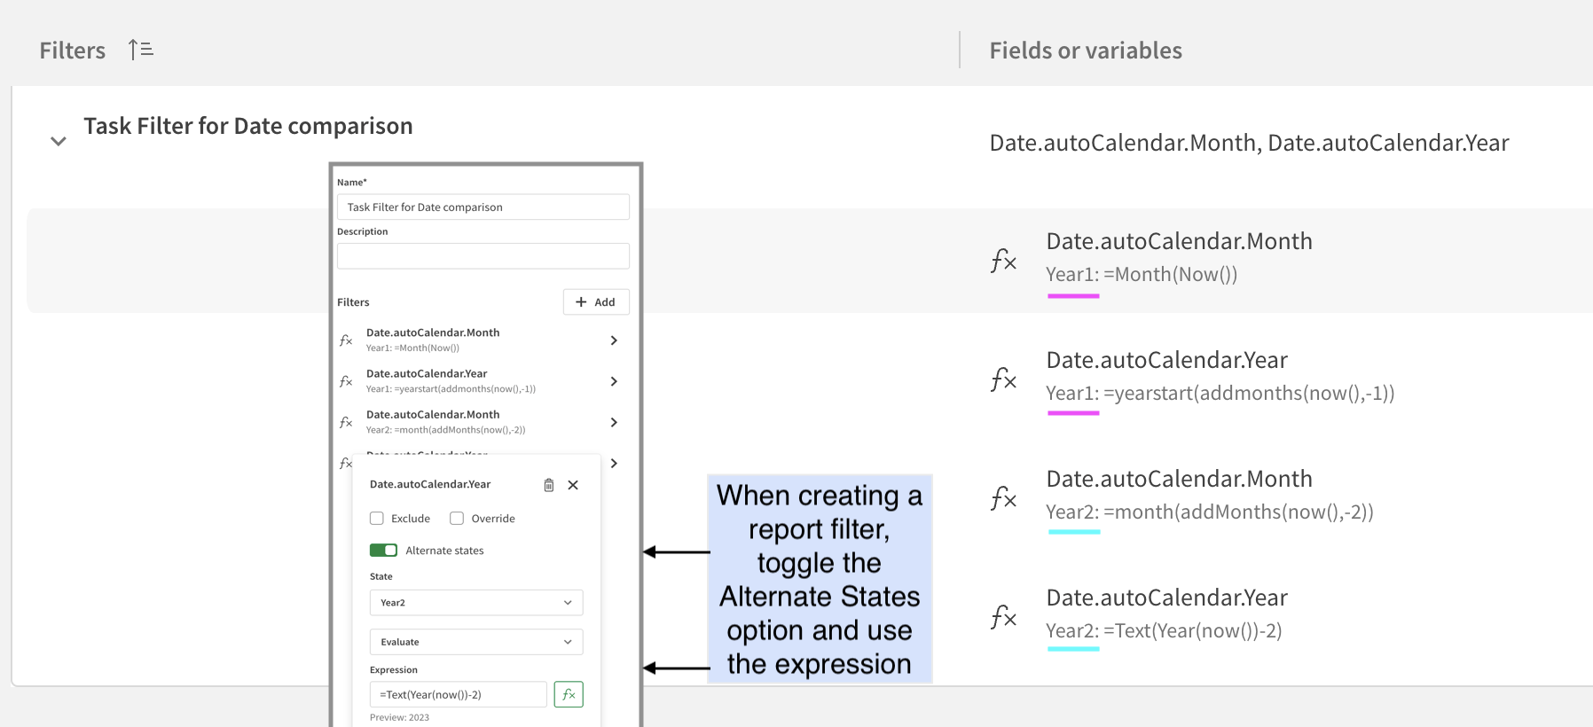The width and height of the screenshot is (1593, 727).
Task: Click fx icon beside Year1: =yearstart row in table
Action: point(1003,379)
